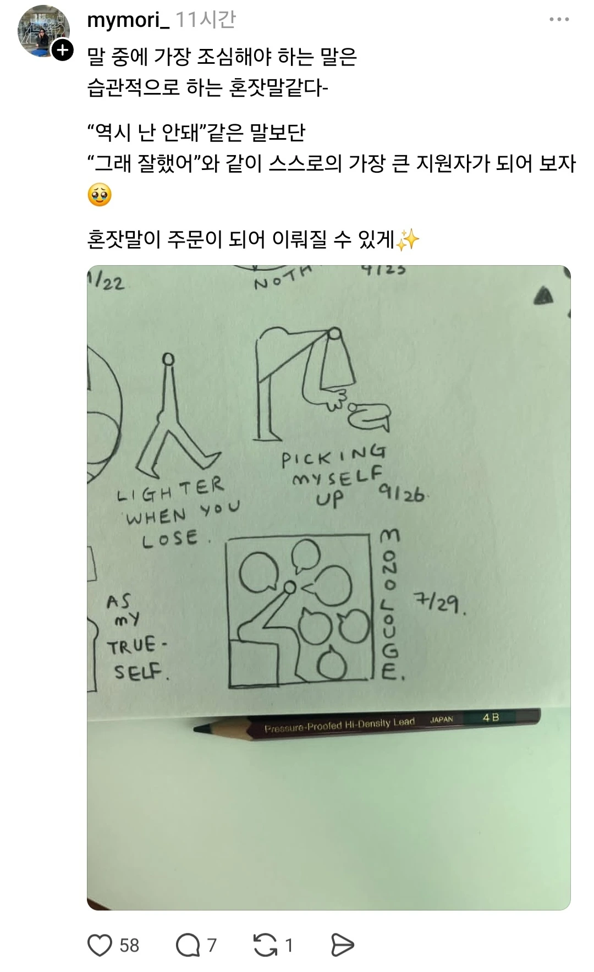Open replies via the comment bubble icon

click(188, 945)
